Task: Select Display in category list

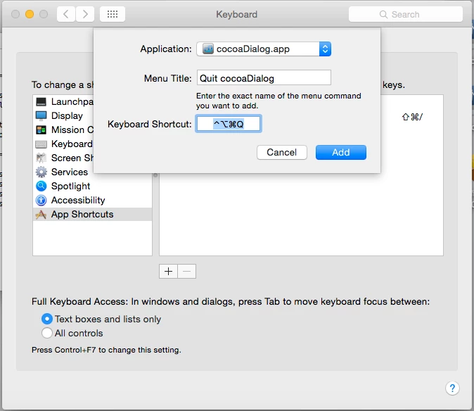Action: [67, 116]
